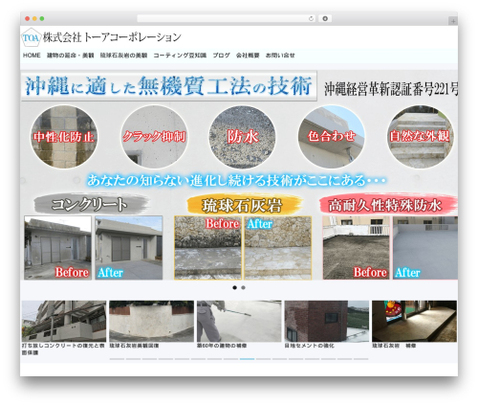Select the first hero slider dot
Viewport: 478px width, 405px height.
pos(235,287)
